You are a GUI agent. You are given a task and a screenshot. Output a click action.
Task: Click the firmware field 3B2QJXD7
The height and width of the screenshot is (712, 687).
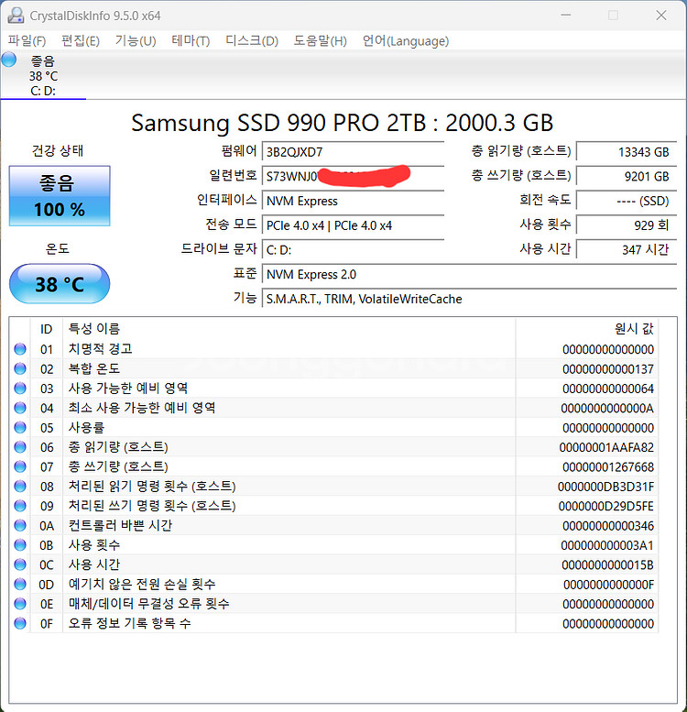353,152
